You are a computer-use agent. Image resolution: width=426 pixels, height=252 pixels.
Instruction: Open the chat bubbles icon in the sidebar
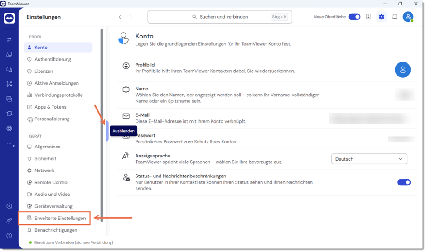click(x=9, y=69)
